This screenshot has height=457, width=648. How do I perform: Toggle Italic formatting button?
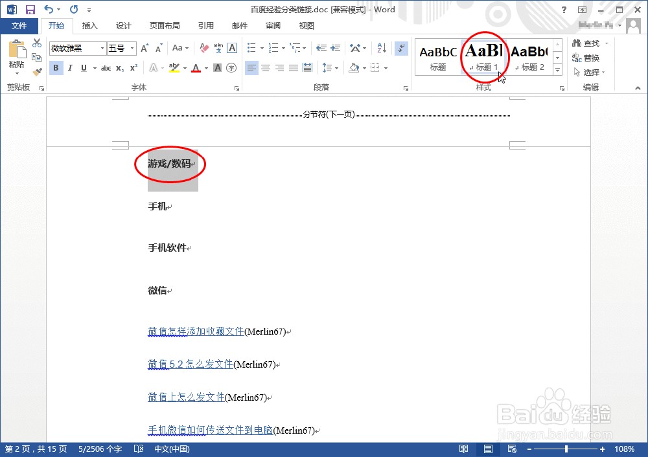coord(70,68)
